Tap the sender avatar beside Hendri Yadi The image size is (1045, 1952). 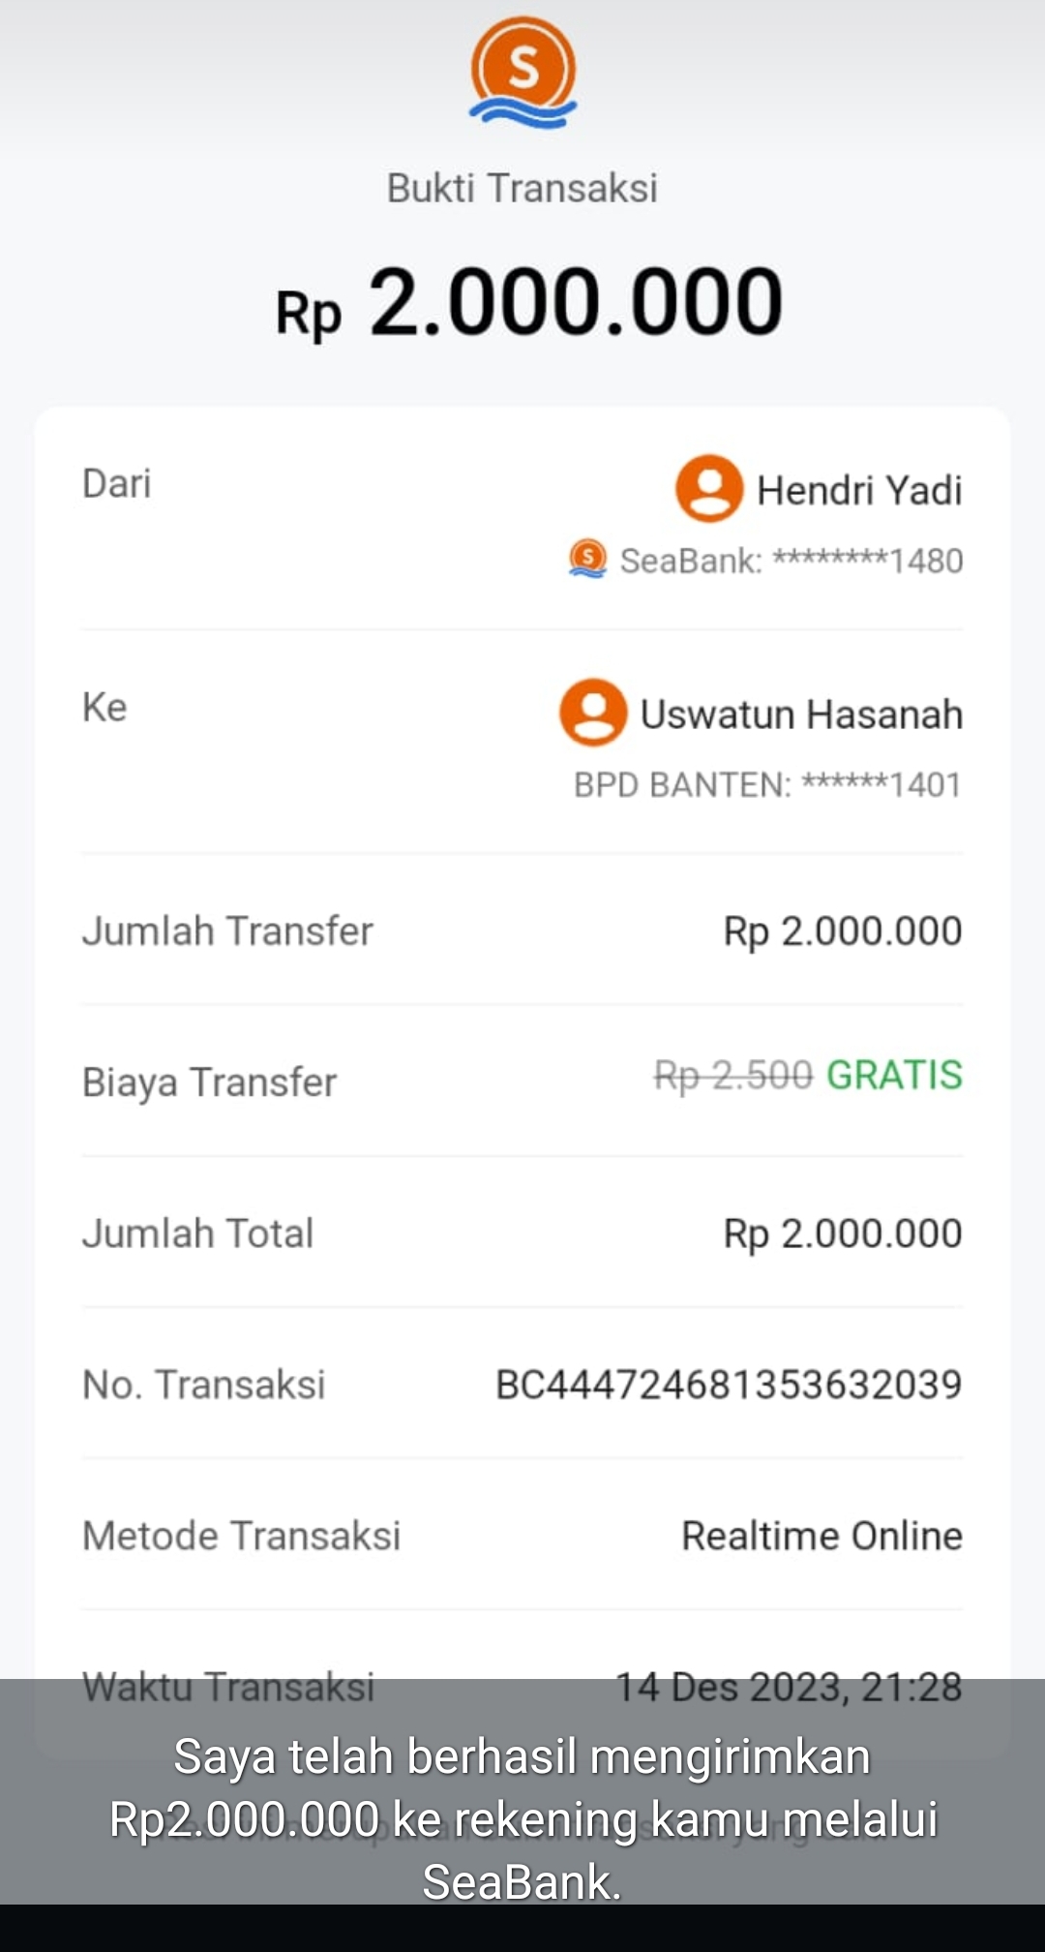tap(709, 488)
